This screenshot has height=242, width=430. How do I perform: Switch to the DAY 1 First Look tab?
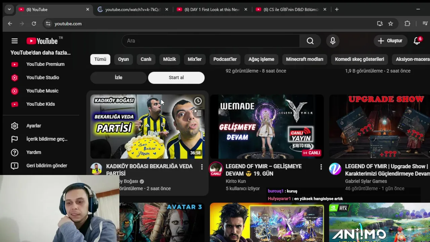212,9
